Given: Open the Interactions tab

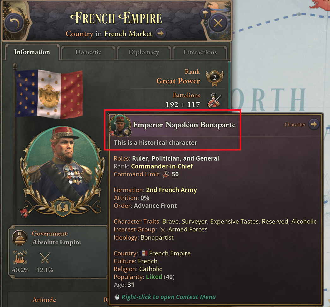Looking at the screenshot, I should pos(200,52).
